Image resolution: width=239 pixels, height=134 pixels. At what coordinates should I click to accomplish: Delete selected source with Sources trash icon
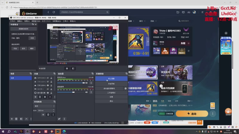pyautogui.click(x=40, y=97)
